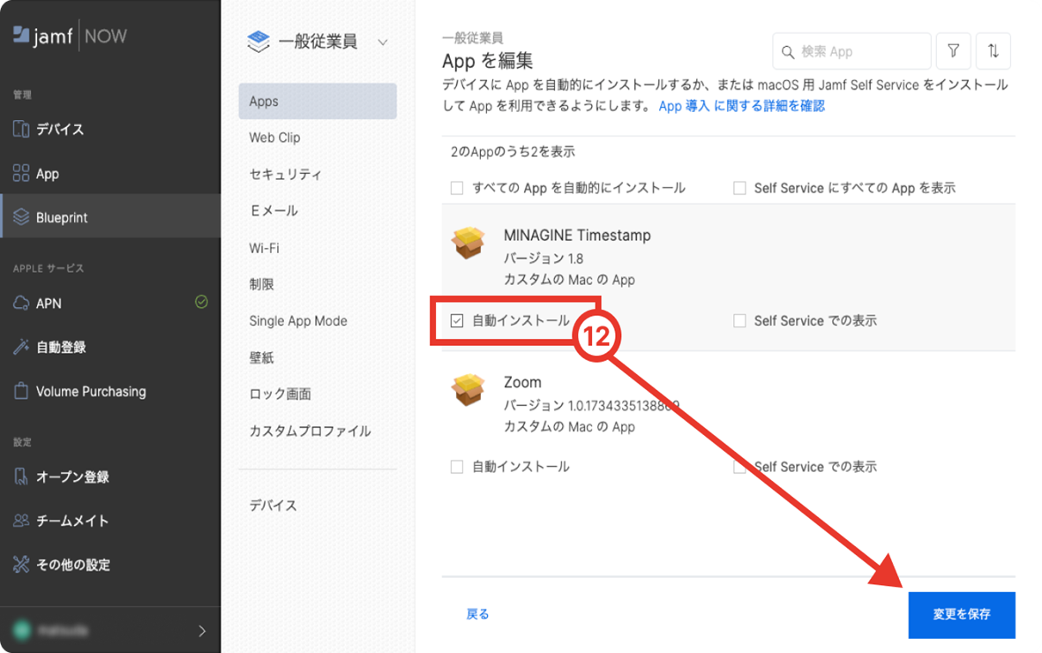Click the green APN status checkmark

(x=201, y=302)
